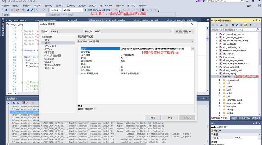Click the Find in Files toolbar icon
This screenshot has height=145, width=262.
tap(116, 10)
